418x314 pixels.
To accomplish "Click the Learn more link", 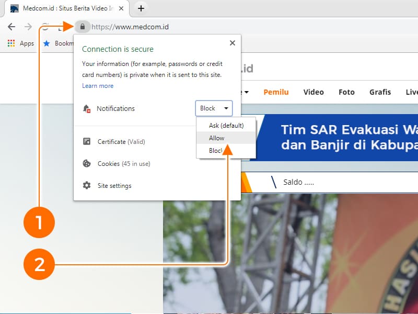I will (98, 86).
